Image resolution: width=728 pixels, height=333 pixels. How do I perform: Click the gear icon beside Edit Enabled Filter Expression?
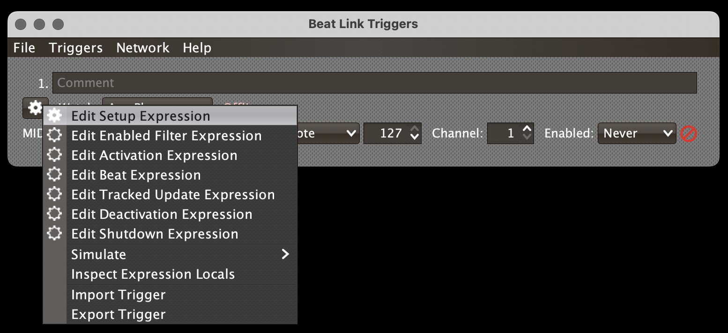[x=55, y=136]
